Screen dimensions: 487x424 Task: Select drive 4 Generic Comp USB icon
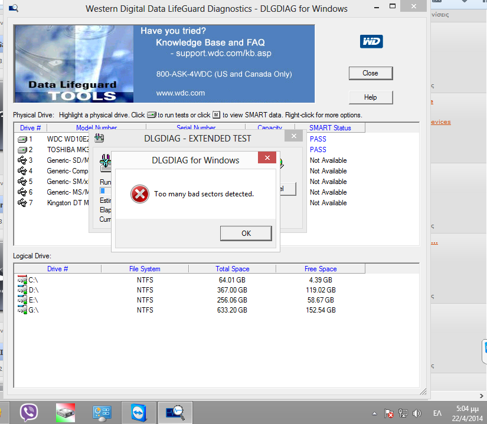[x=22, y=171]
